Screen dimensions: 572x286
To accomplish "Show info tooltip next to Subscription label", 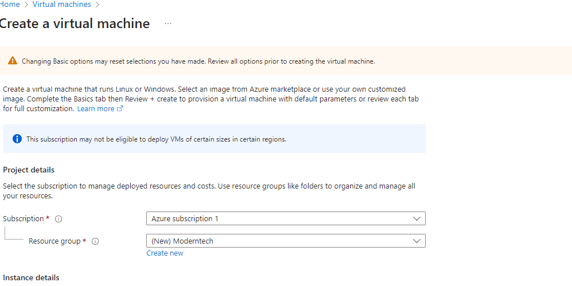I will coord(59,219).
